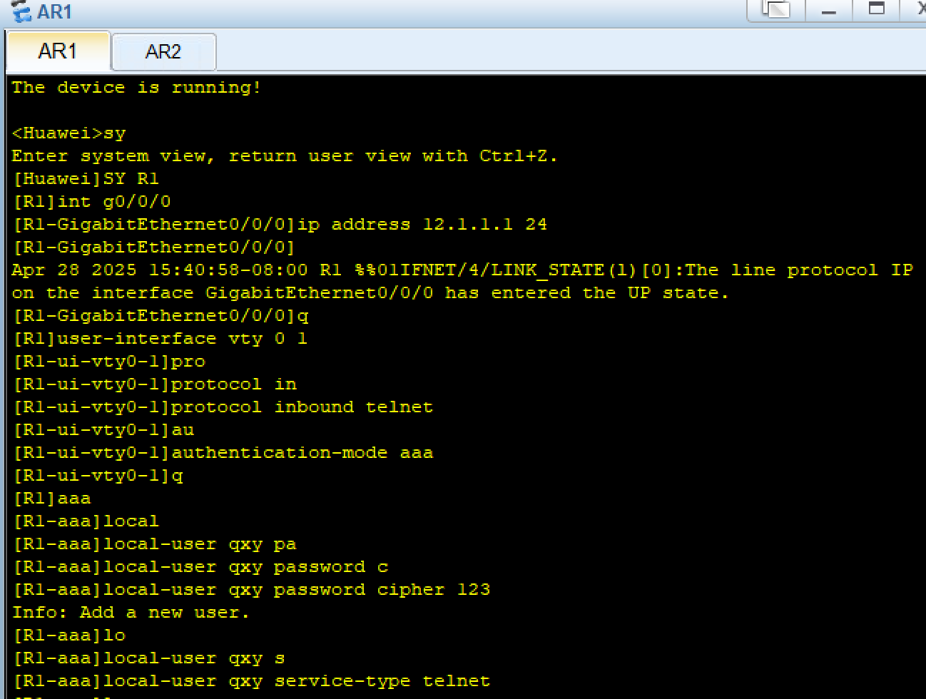The height and width of the screenshot is (699, 926).
Task: Click the '[Huawei]SY R1' command line
Action: point(86,179)
